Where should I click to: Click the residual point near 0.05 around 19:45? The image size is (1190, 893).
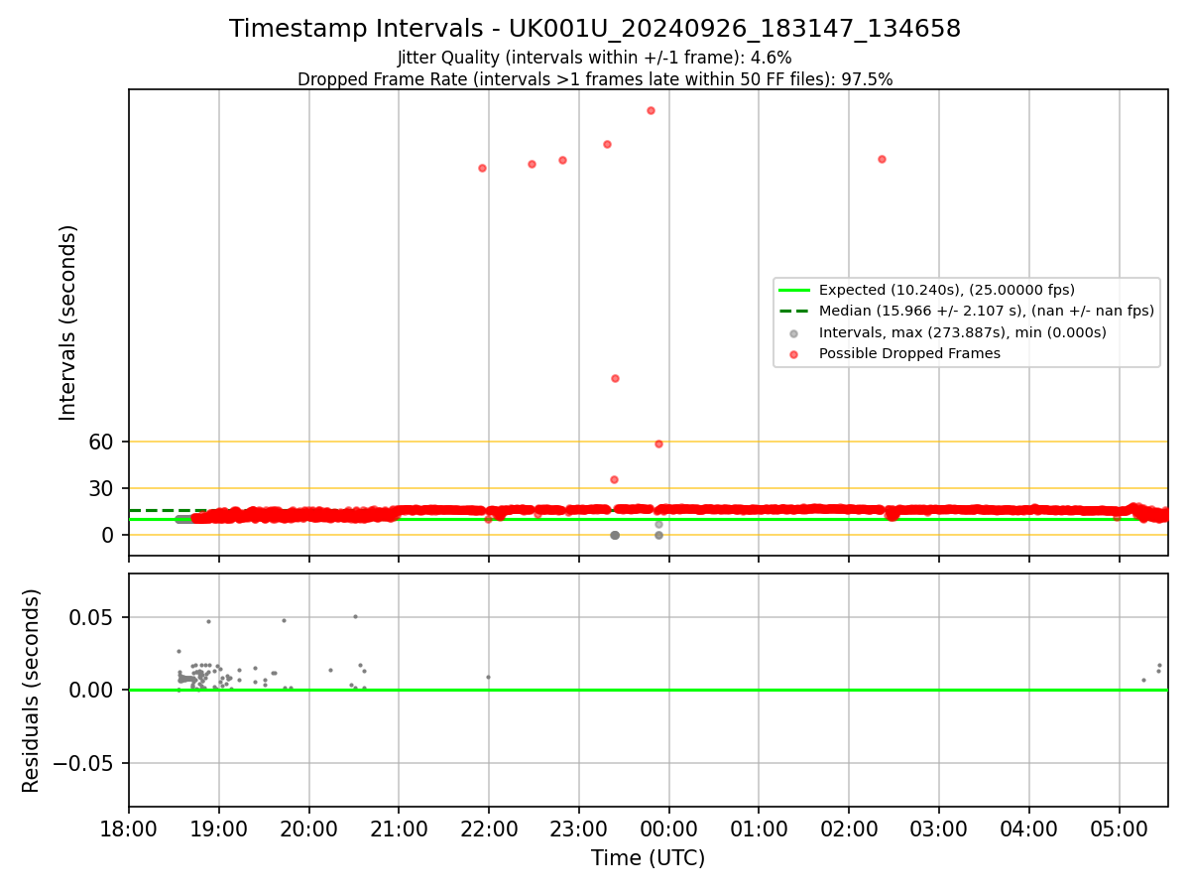tap(284, 620)
